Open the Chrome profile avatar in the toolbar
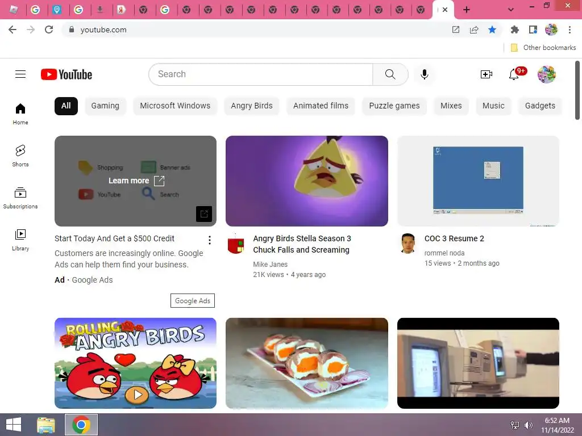This screenshot has height=436, width=582. coord(551,30)
